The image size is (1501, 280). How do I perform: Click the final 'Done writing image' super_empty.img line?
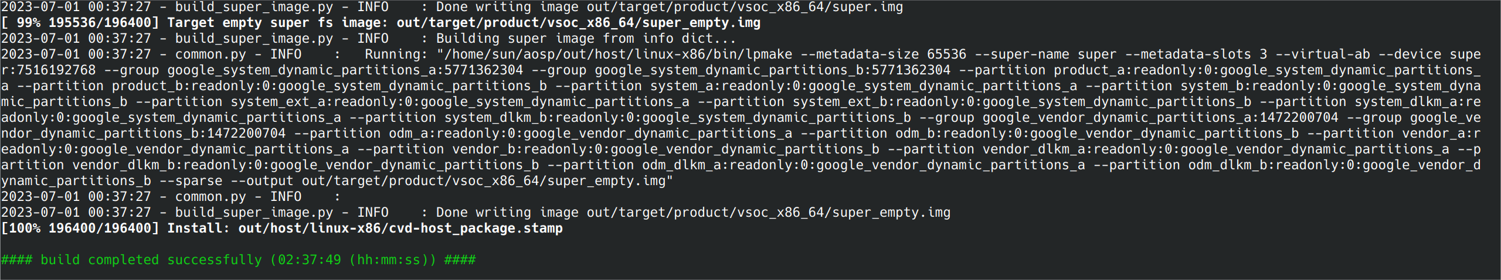click(x=476, y=212)
